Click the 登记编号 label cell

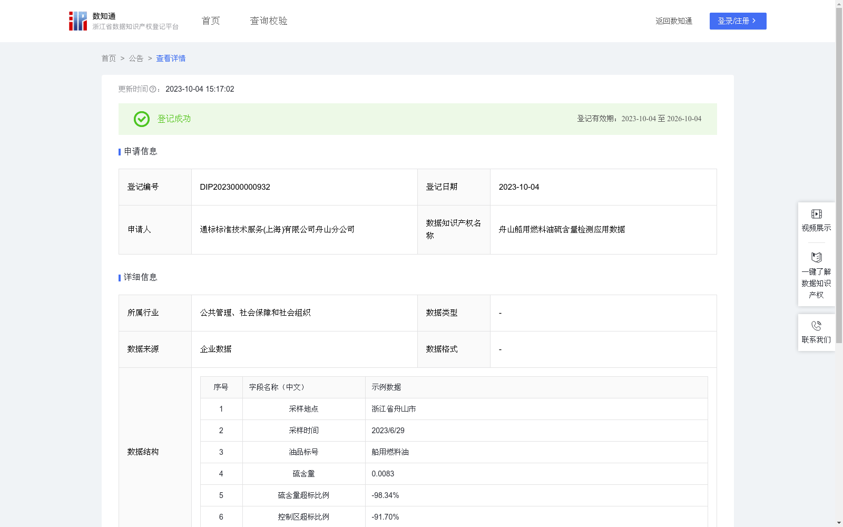point(155,187)
